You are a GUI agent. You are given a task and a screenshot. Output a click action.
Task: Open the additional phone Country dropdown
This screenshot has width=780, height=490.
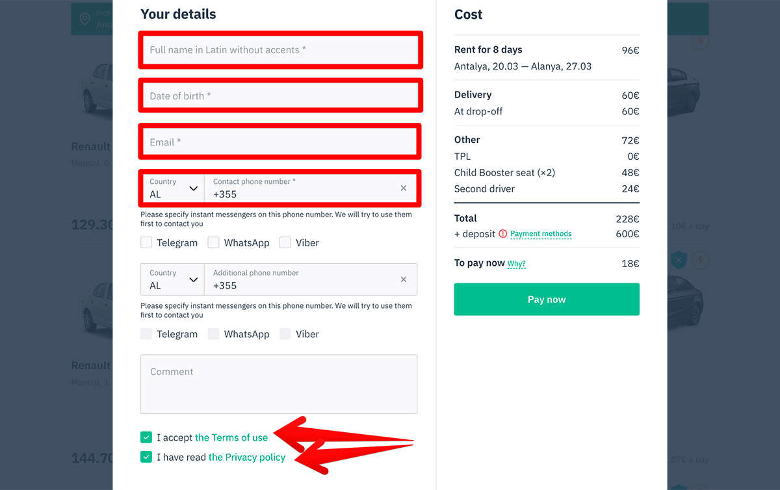(173, 279)
